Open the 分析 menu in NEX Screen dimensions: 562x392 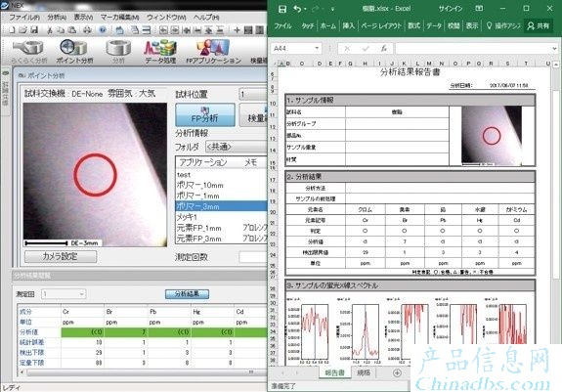click(x=57, y=17)
